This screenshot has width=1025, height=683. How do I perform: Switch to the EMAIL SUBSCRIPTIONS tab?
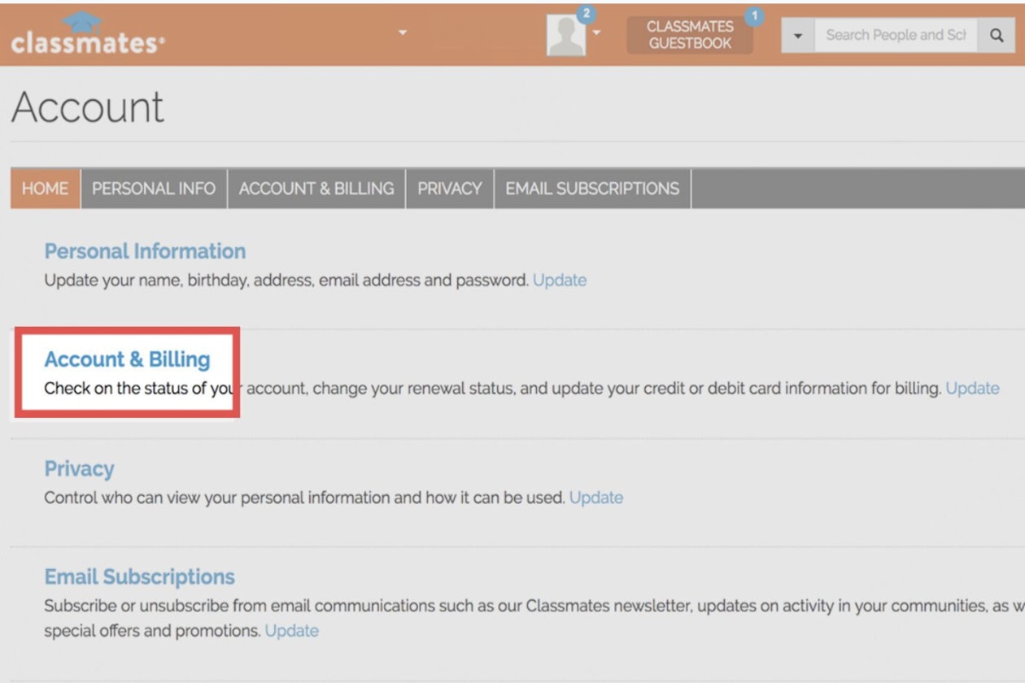(x=591, y=189)
